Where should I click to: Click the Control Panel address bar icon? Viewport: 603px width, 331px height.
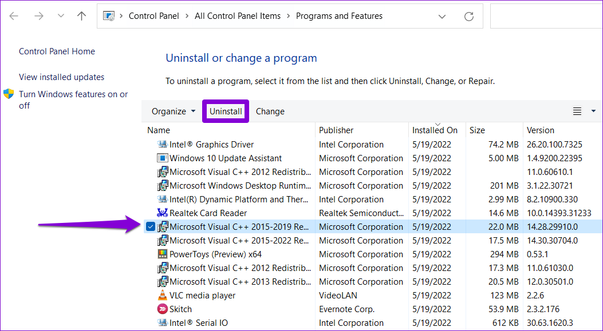pos(109,16)
